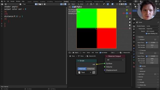The width and height of the screenshot is (160, 90).
Task: Collapse the Sampling panel
Action: 141,37
